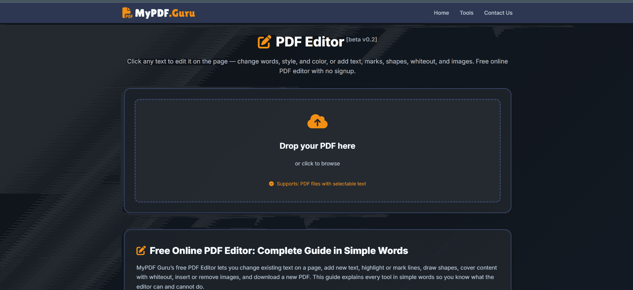Click the 'Drop your PDF here' upload area
This screenshot has height=290, width=633.
317,151
